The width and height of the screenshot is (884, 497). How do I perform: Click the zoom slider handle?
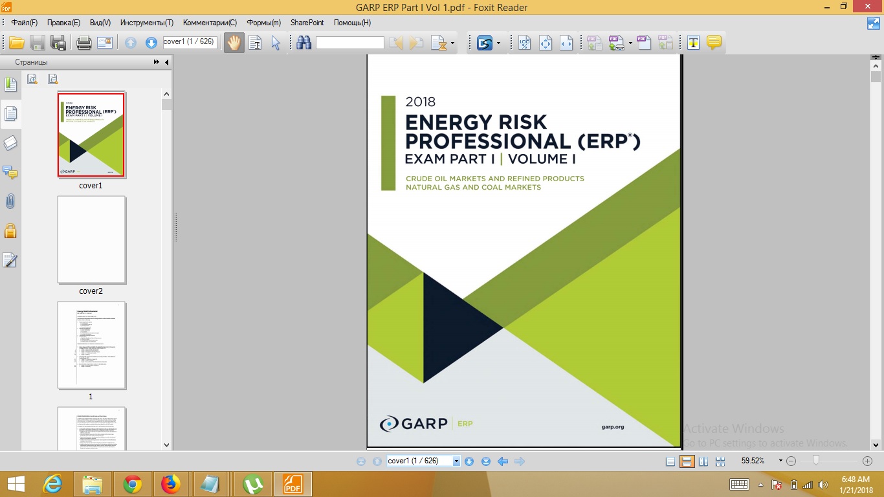coord(816,461)
